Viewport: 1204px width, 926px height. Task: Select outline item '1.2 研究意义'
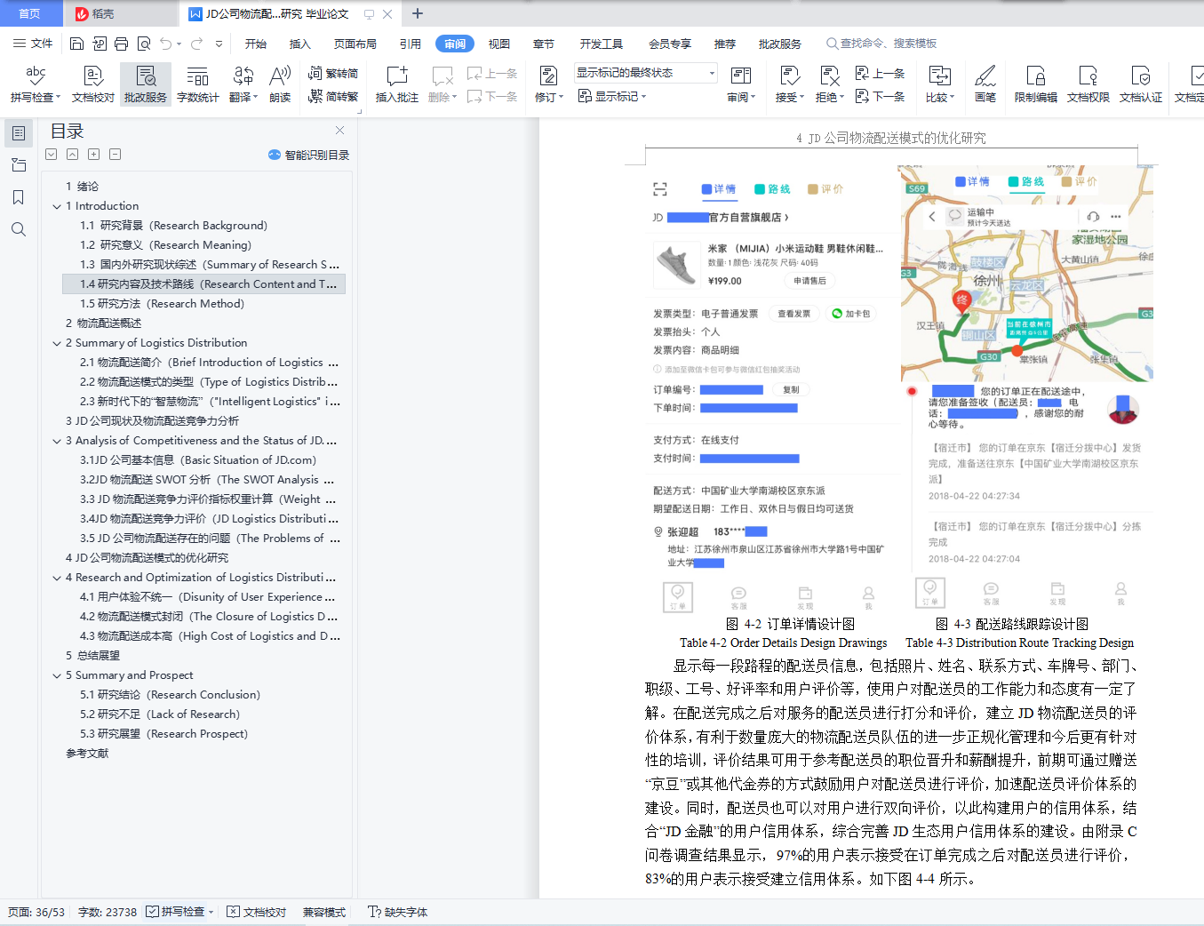coord(165,245)
